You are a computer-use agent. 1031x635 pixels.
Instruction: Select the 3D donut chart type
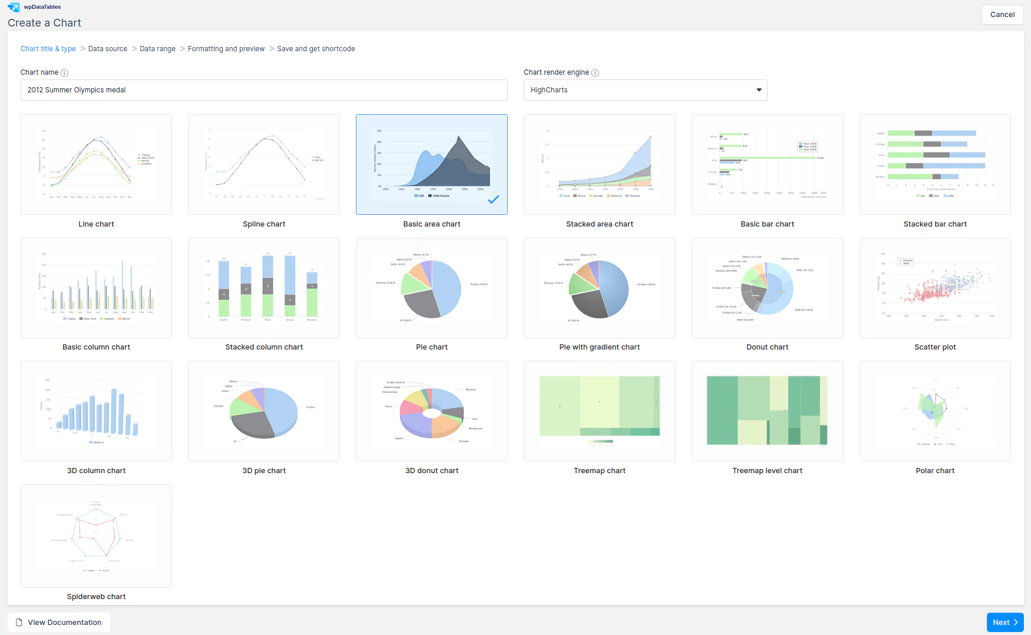431,411
